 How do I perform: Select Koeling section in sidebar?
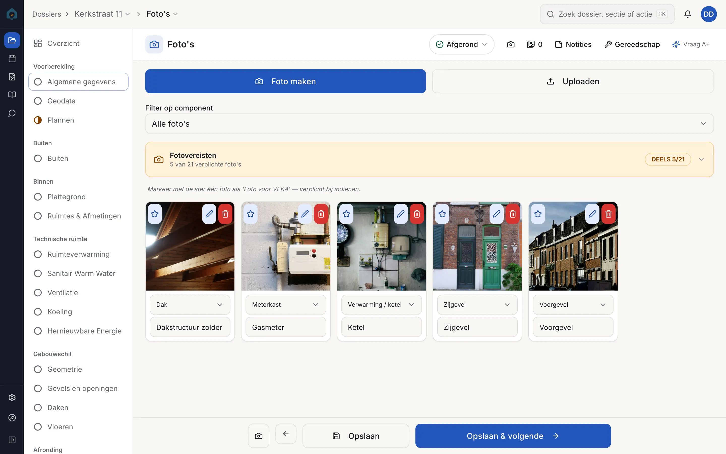pos(78,312)
